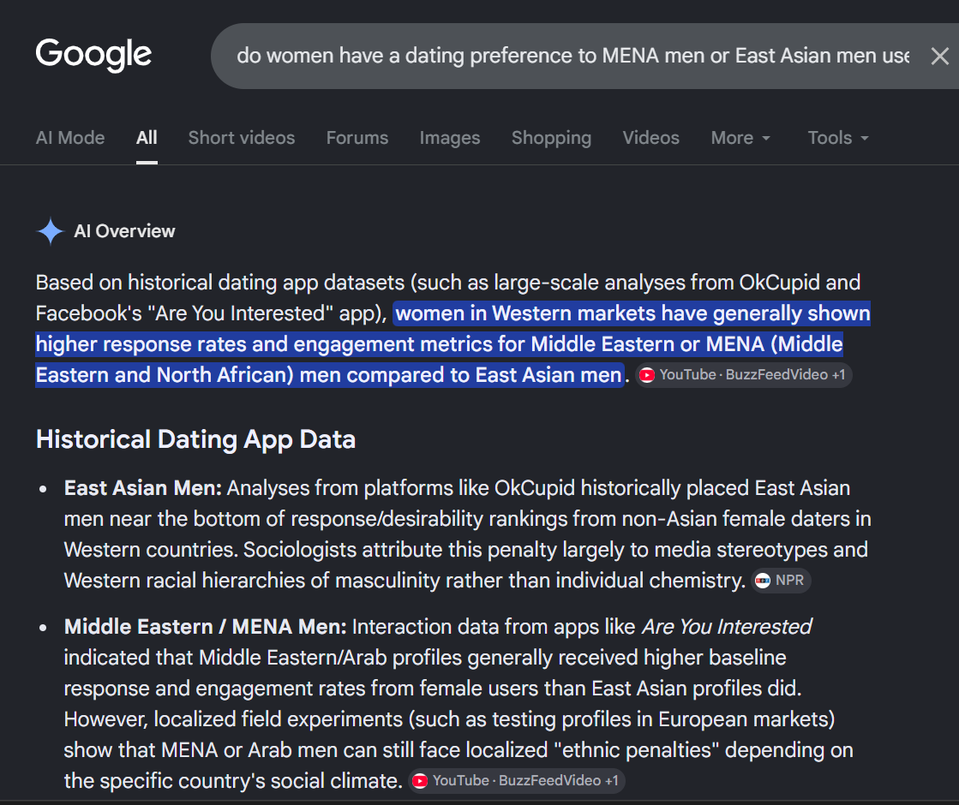Clear the search query with X
959x805 pixels.
[x=939, y=57]
